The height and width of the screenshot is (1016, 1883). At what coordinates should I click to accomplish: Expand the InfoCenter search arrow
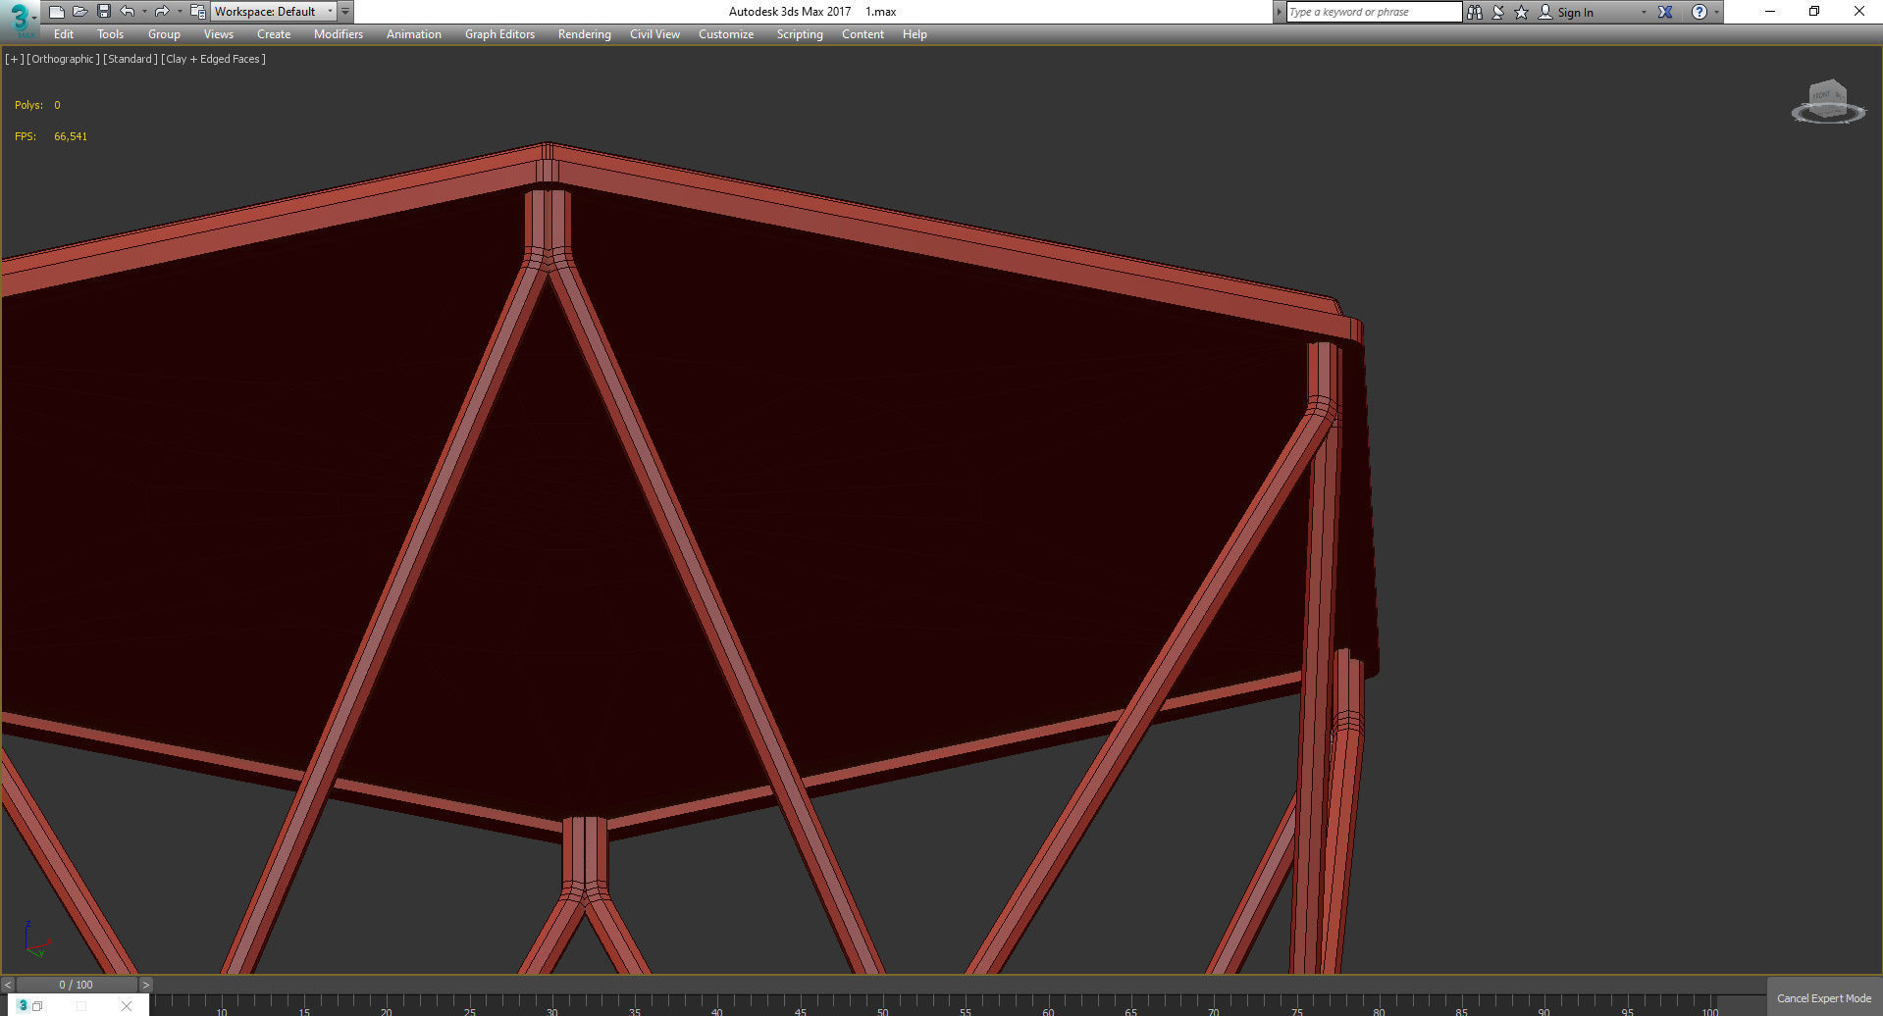(1279, 12)
